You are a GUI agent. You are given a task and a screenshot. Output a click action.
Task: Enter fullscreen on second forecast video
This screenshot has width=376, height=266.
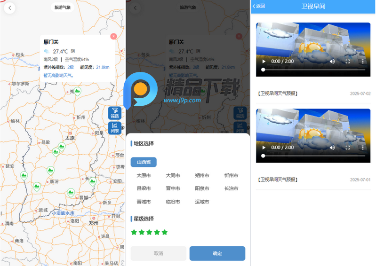coord(347,148)
